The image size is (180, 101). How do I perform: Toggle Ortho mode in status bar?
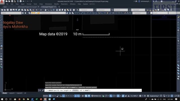(64, 96)
